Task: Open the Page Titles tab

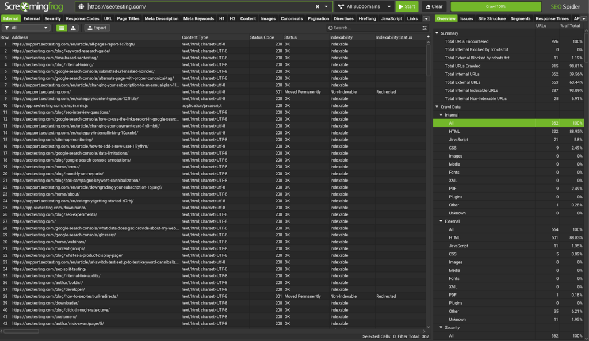Action: (x=128, y=18)
